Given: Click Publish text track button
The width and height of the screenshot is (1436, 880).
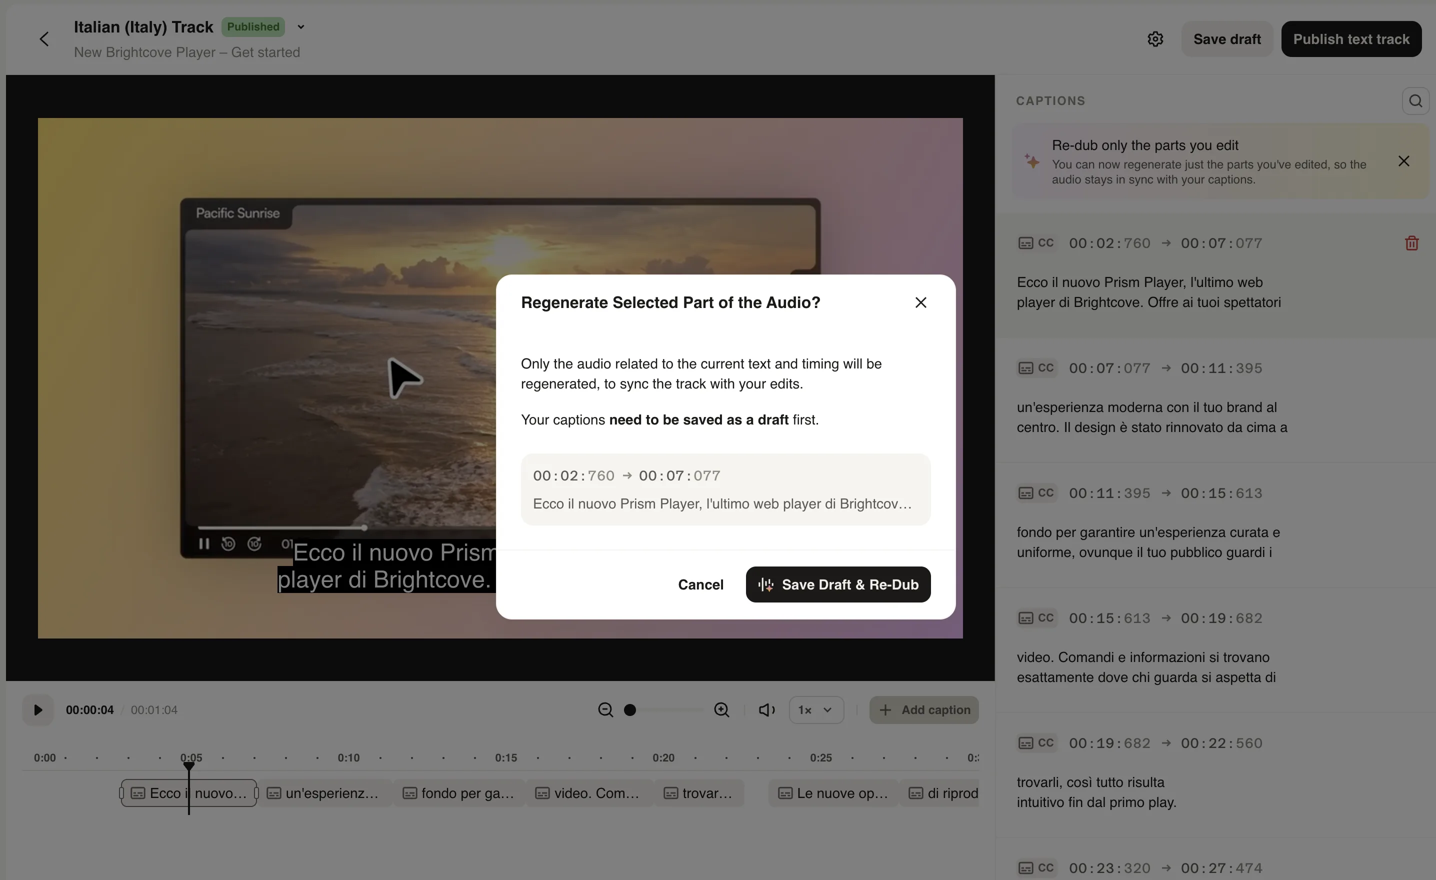Looking at the screenshot, I should [x=1351, y=39].
